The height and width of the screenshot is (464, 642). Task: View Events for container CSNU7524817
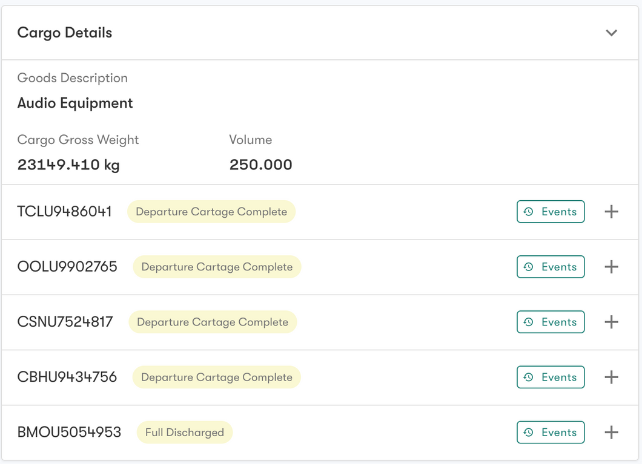point(550,322)
